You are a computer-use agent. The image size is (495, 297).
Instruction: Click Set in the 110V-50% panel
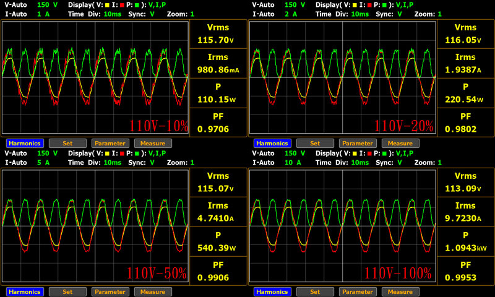click(67, 291)
